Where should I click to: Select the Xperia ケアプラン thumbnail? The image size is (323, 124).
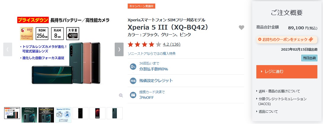[x=63, y=115]
